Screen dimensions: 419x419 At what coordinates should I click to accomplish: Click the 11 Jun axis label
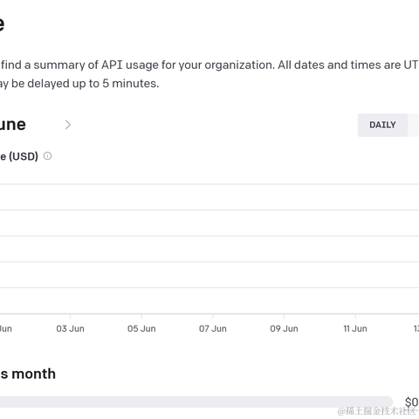[355, 329]
